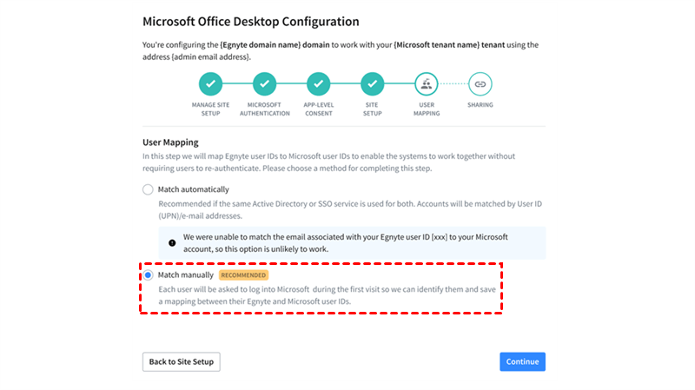Viewport: 695px width, 390px height.
Task: Click the "User Mapping" step label
Action: (x=426, y=109)
